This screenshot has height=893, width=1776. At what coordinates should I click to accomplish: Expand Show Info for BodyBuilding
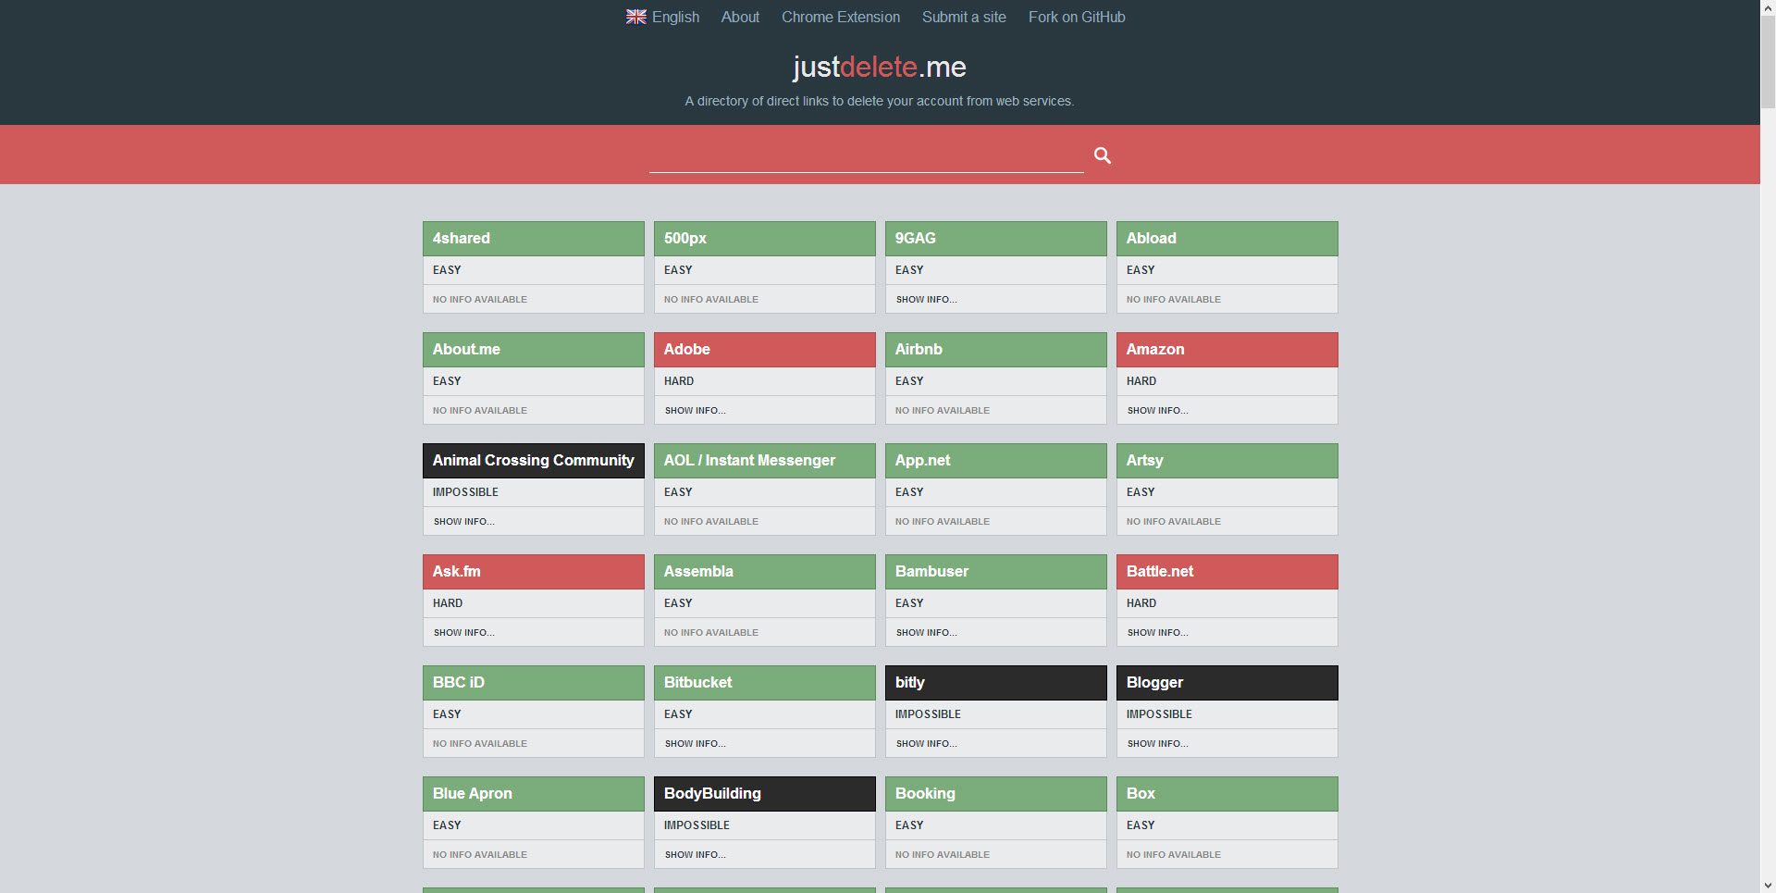tap(696, 855)
